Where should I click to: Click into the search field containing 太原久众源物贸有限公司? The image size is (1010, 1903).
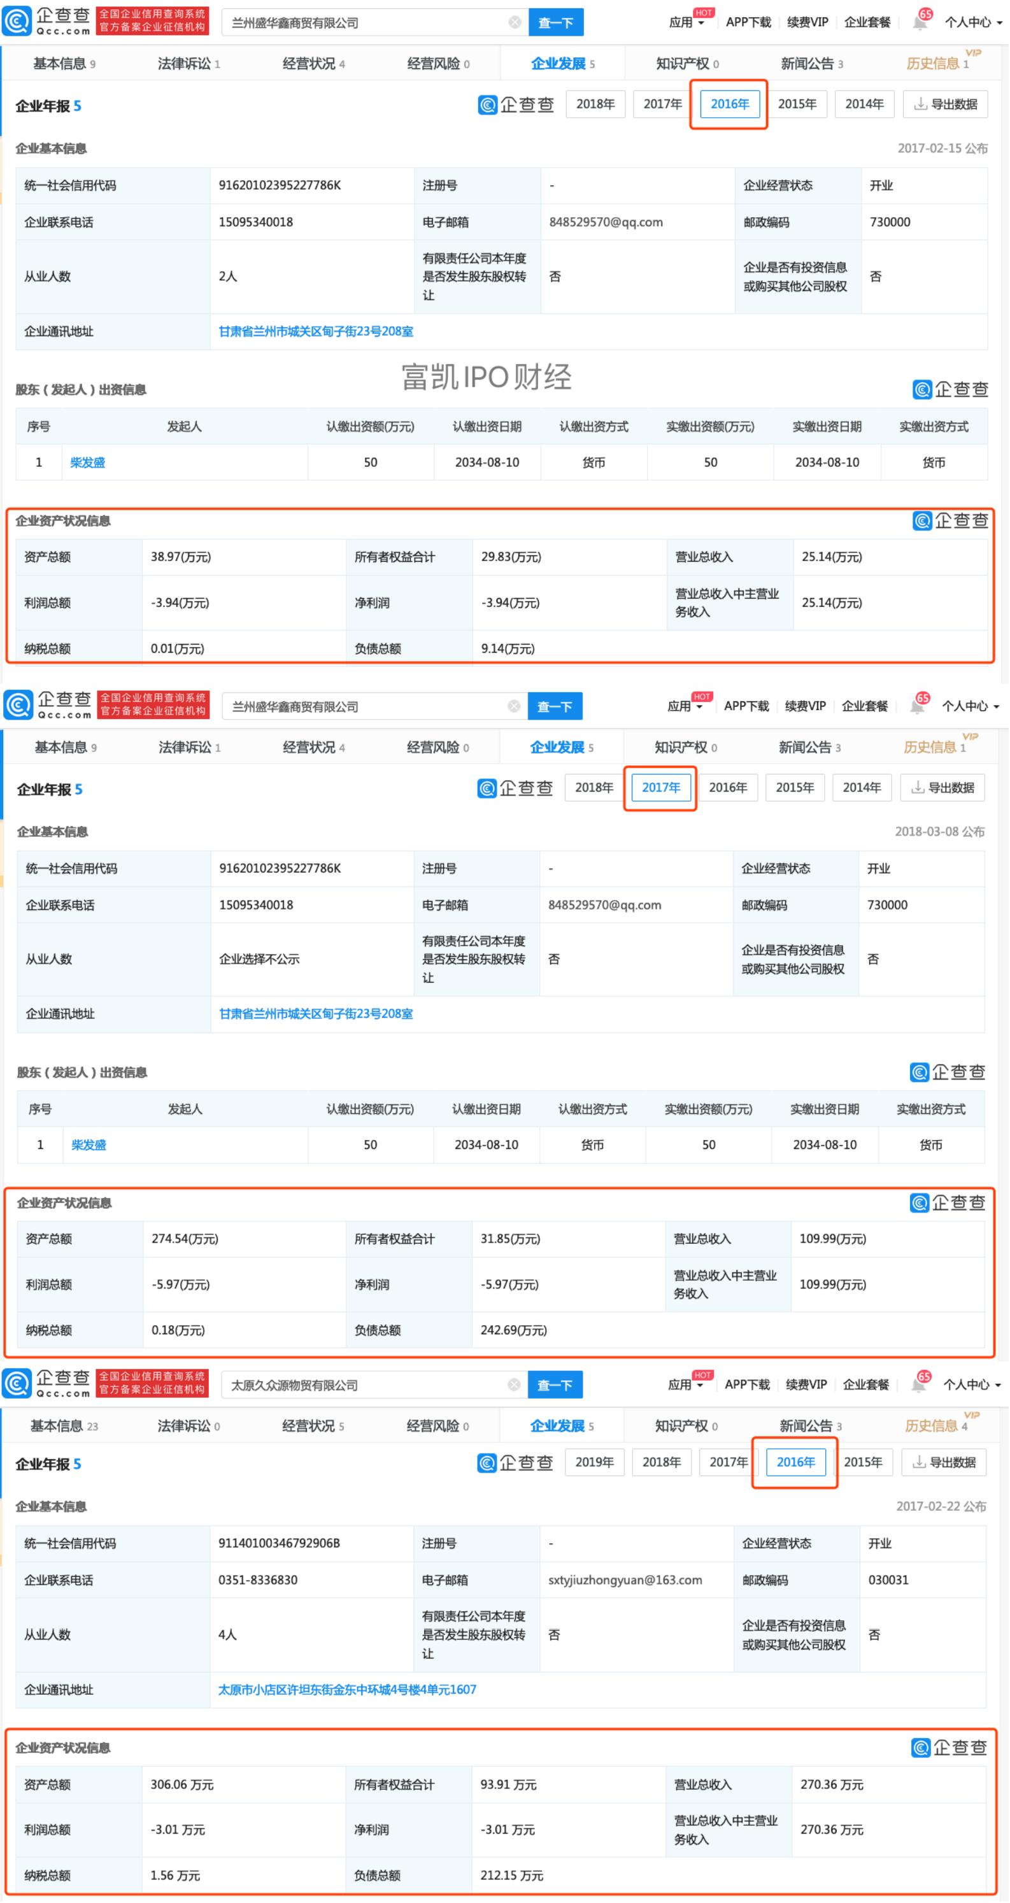[362, 1385]
